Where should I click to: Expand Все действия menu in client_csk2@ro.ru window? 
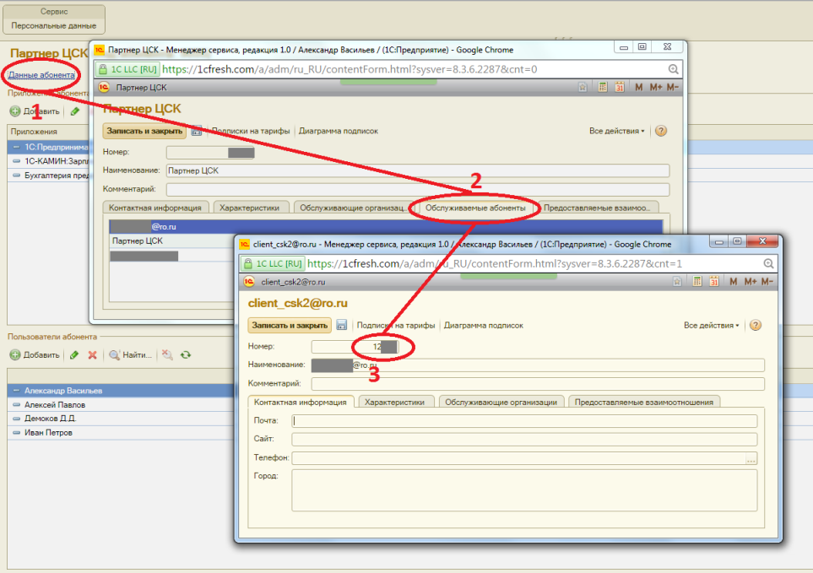(712, 326)
